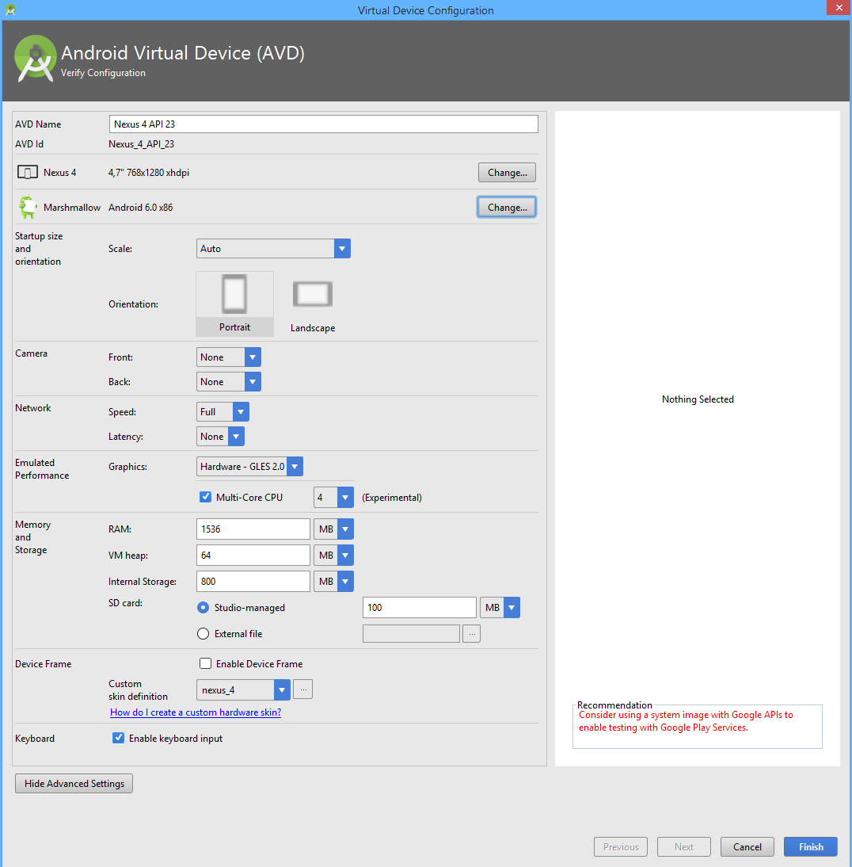Click the Finish button

point(811,846)
